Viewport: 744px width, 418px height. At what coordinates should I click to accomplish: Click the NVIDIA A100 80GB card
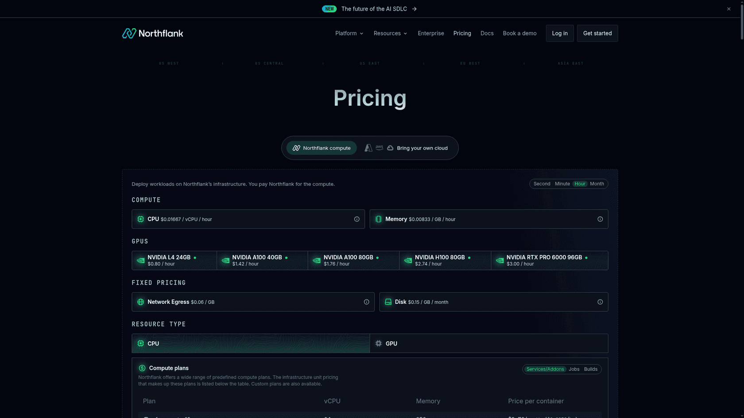pos(353,261)
